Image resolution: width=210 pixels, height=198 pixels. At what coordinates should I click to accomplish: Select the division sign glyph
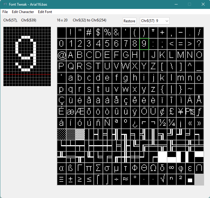coord(116,180)
